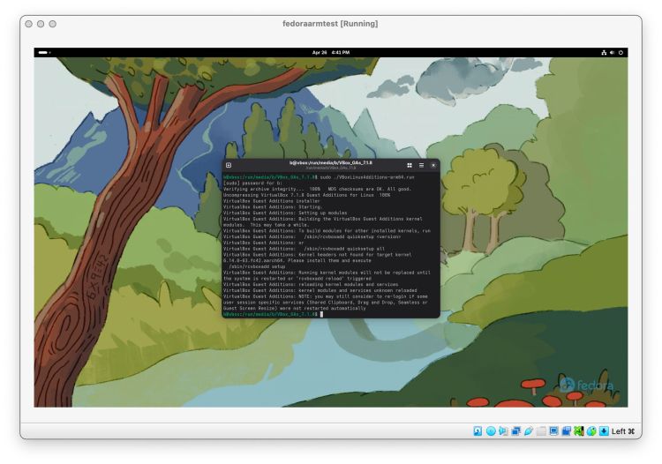Click the hard disk activity indicator

478,430
